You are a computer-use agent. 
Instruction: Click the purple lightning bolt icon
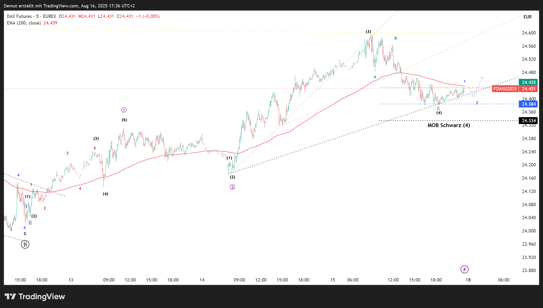pyautogui.click(x=464, y=269)
